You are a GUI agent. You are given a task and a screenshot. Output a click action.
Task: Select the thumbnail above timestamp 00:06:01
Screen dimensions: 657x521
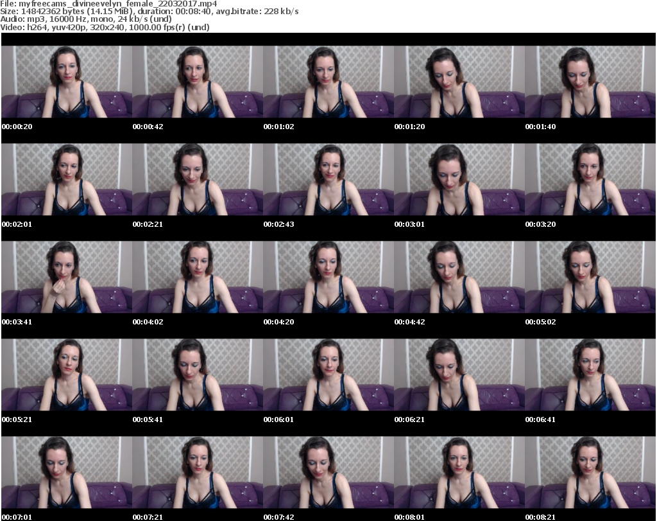pos(328,375)
